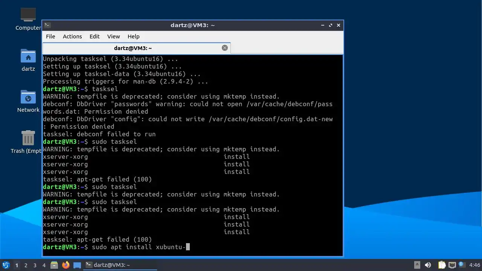482x271 pixels.
Task: Open the Actions menu
Action: (x=72, y=37)
